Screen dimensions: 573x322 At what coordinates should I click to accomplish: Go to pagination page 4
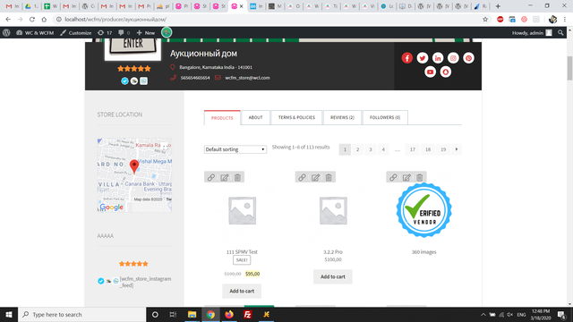click(x=383, y=149)
